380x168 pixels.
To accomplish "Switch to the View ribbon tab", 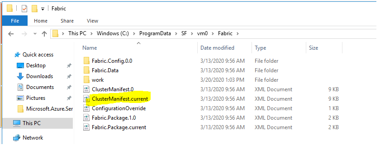I will pos(92,21).
